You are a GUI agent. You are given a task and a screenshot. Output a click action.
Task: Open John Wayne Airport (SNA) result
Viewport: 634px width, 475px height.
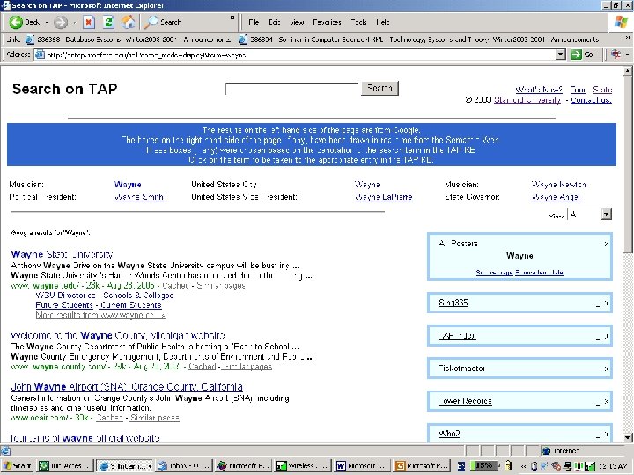click(x=127, y=387)
